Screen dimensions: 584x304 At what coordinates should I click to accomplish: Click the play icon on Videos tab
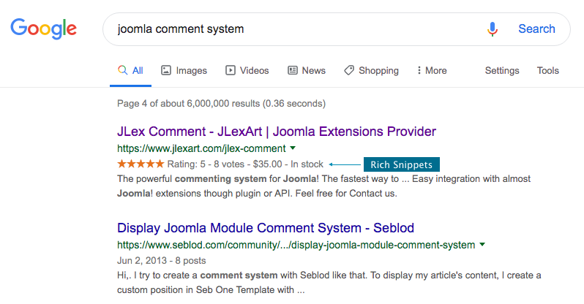(231, 70)
